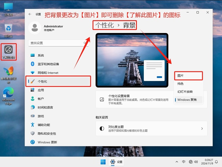
Task: Select 个性化 in the sidebar
Action: (x=42, y=82)
